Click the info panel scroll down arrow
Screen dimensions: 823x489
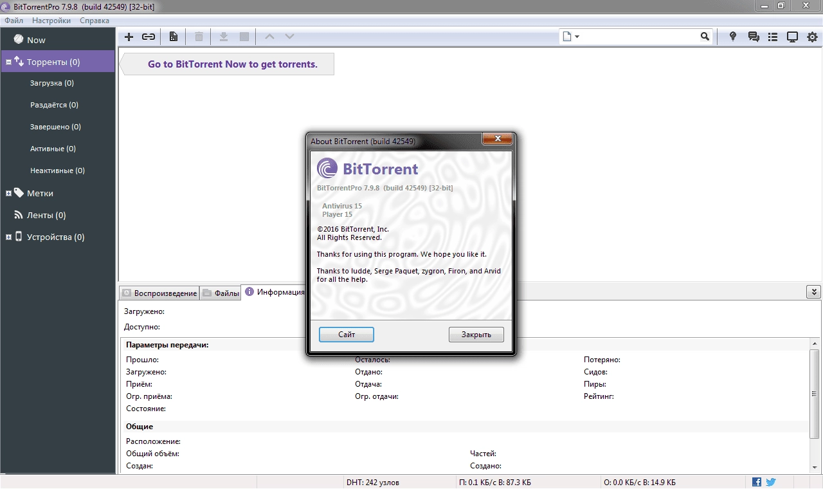point(815,467)
